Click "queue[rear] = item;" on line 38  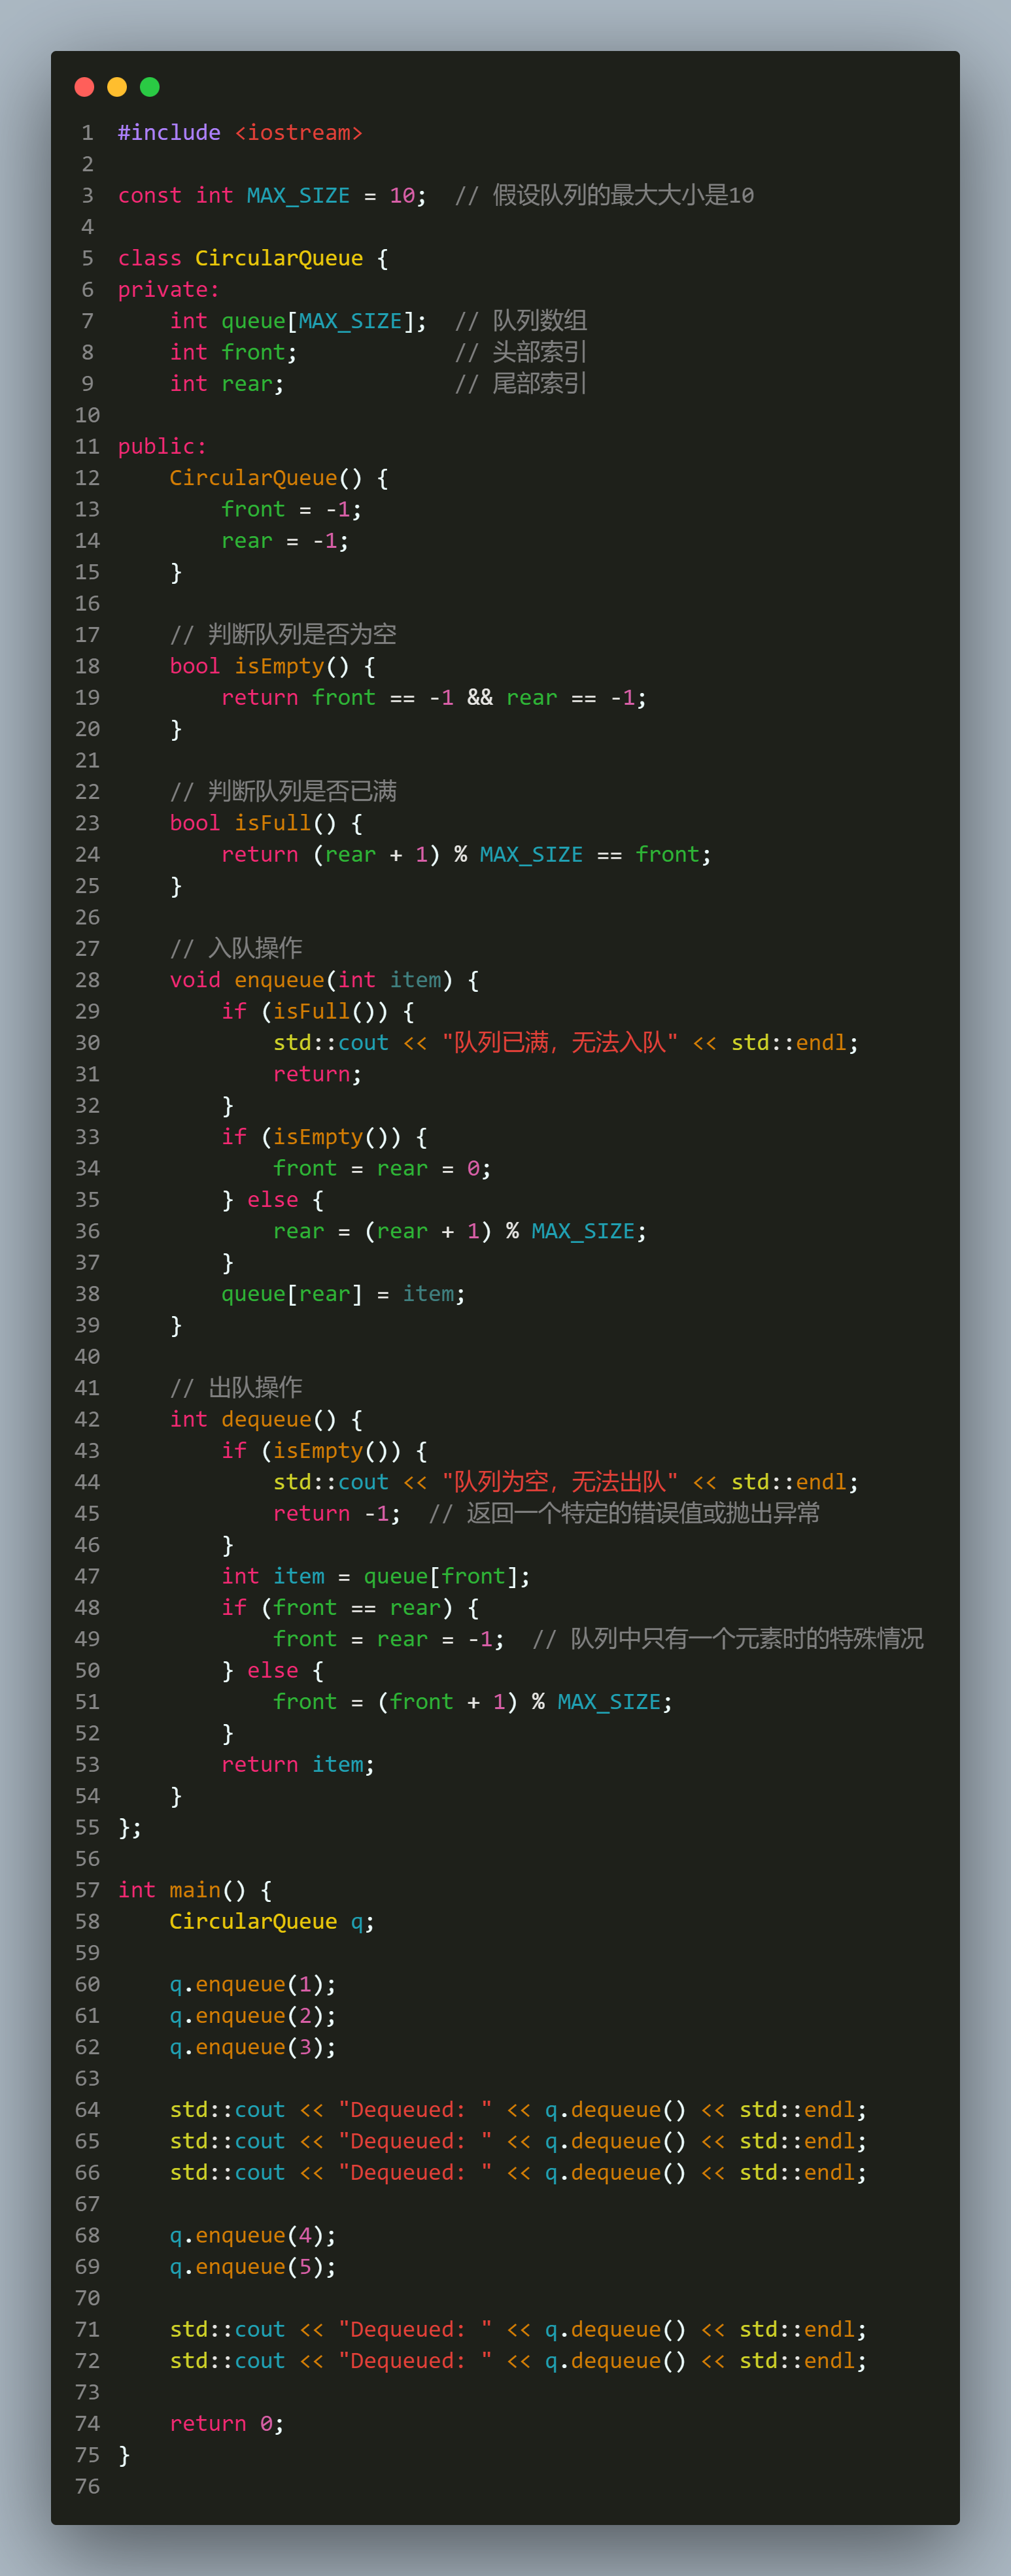(343, 1295)
